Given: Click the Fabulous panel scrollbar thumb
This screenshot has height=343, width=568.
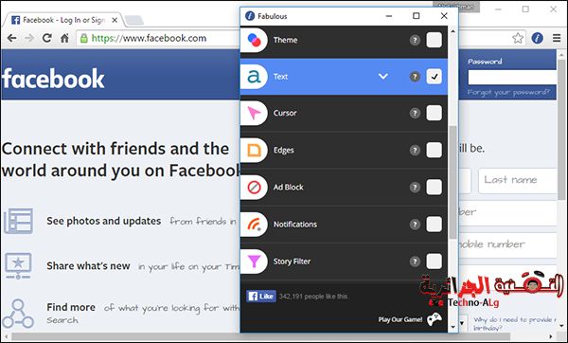Looking at the screenshot, I should coord(453,182).
